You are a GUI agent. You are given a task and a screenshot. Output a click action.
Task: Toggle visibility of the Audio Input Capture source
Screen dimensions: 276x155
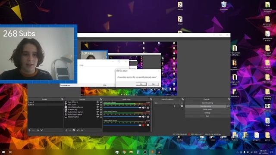(x=98, y=114)
